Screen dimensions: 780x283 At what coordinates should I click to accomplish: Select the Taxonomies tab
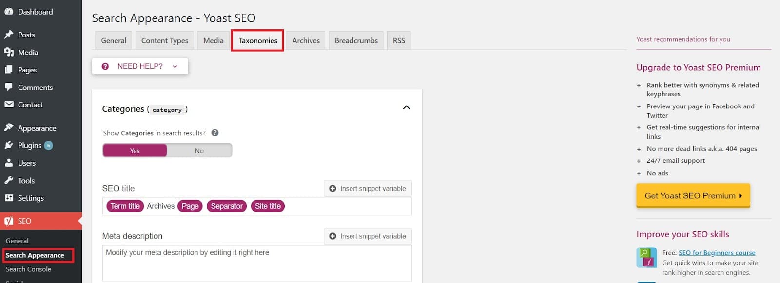[x=258, y=41]
